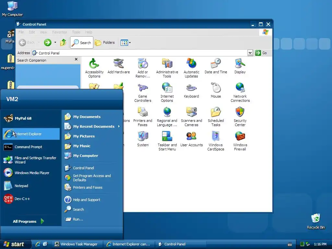Select My Computer desktop icon
This screenshot has height=249, width=332.
click(x=12, y=9)
